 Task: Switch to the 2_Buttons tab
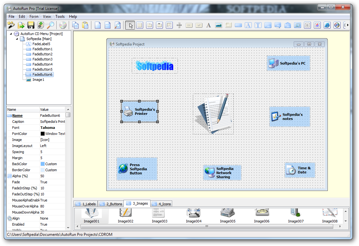click(111, 204)
